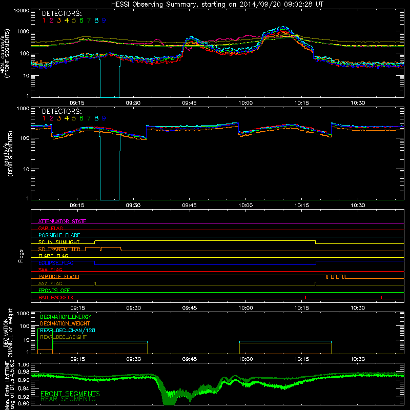Image resolution: width=410 pixels, height=410 pixels.
Task: Click the HESSI Observing Summary title
Action: click(x=217, y=4)
